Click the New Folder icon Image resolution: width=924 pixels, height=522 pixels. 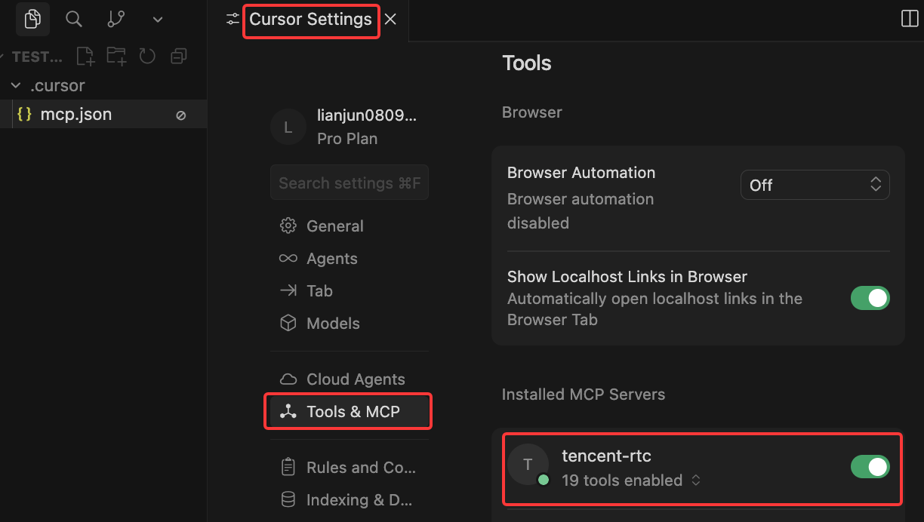pyautogui.click(x=116, y=56)
